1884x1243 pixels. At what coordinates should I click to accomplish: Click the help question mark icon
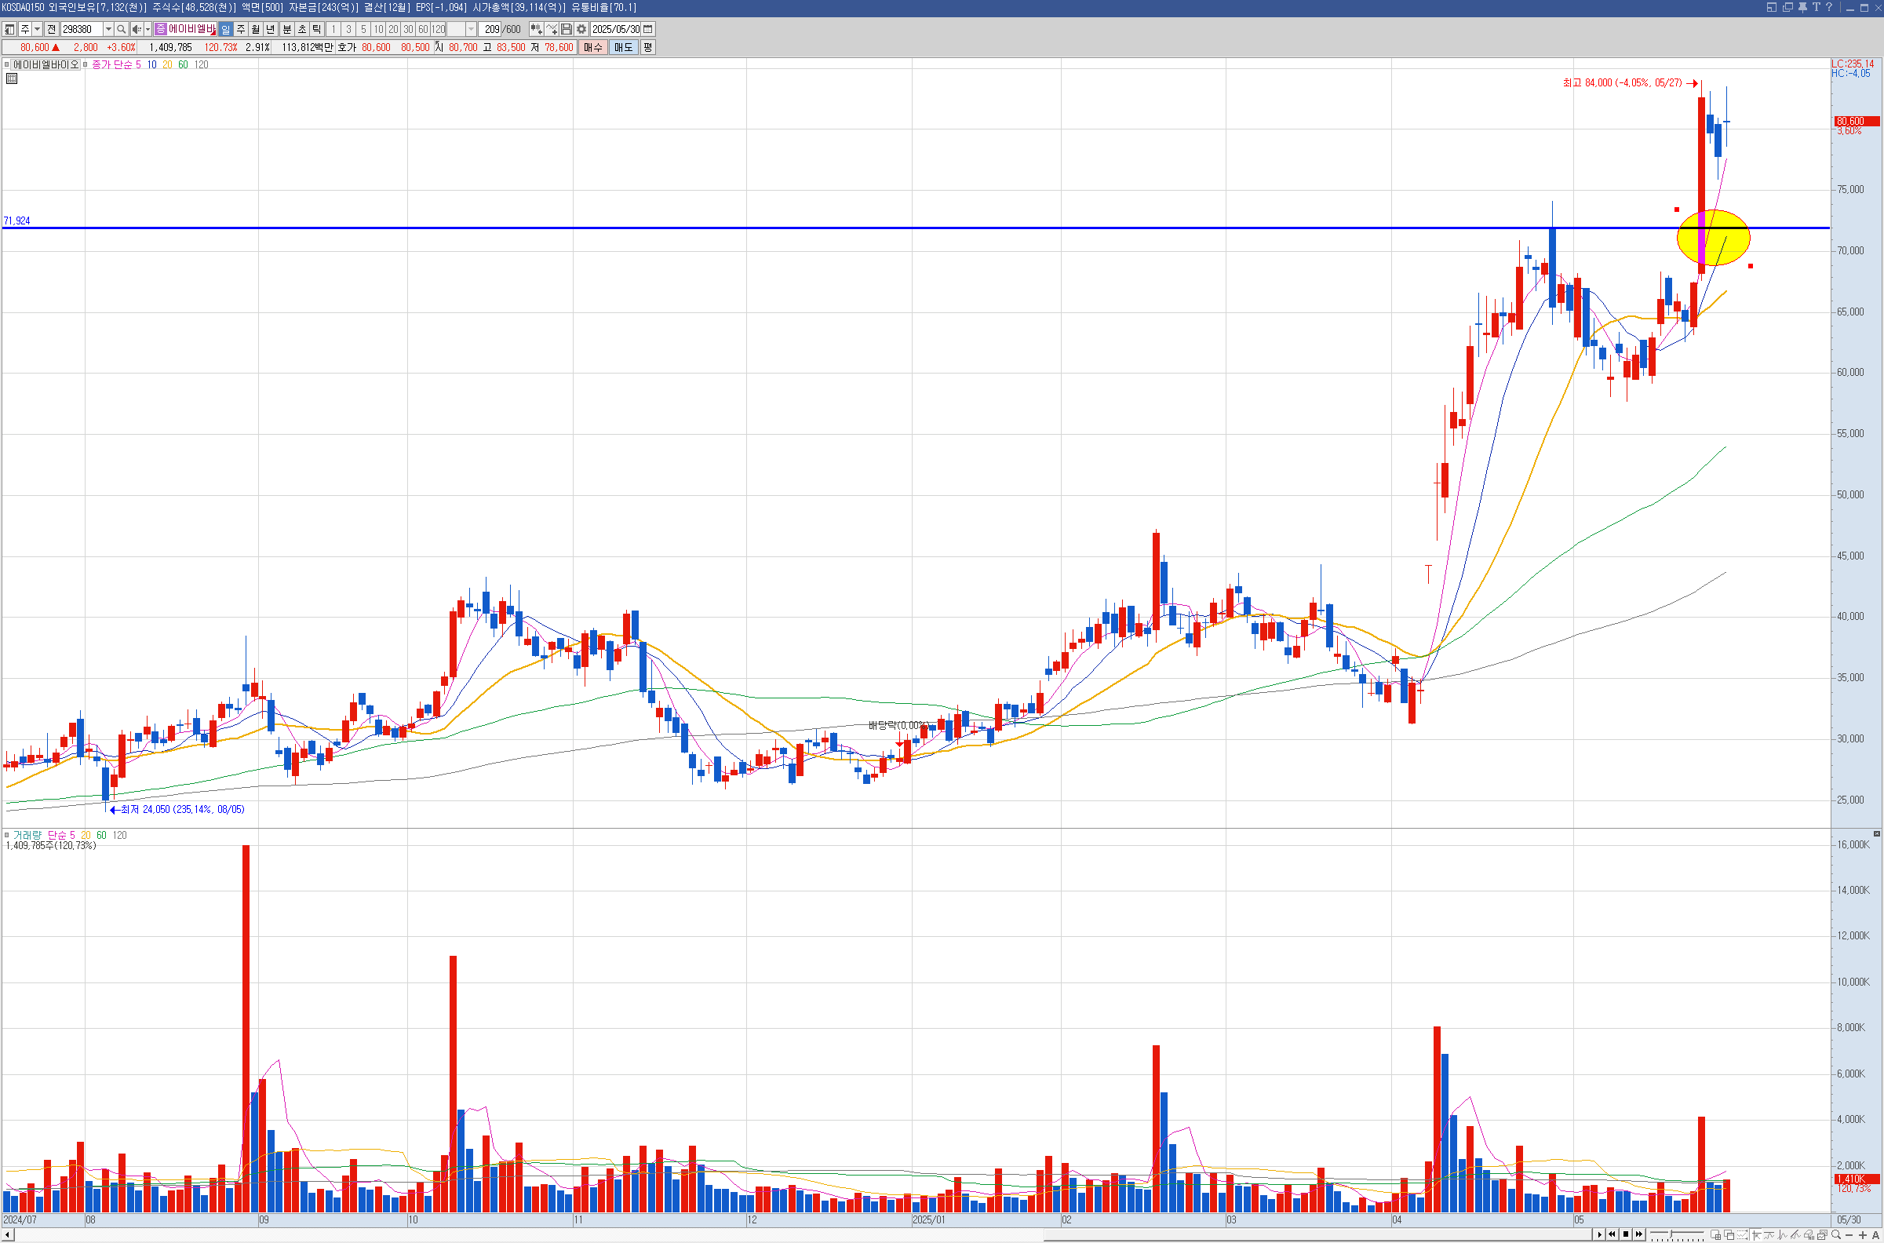tap(1829, 7)
